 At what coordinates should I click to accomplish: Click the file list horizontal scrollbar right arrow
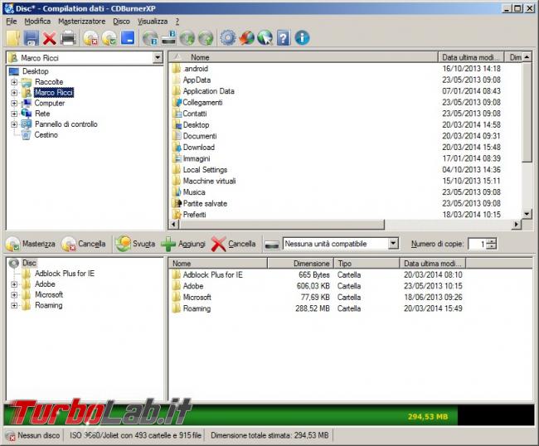517,225
